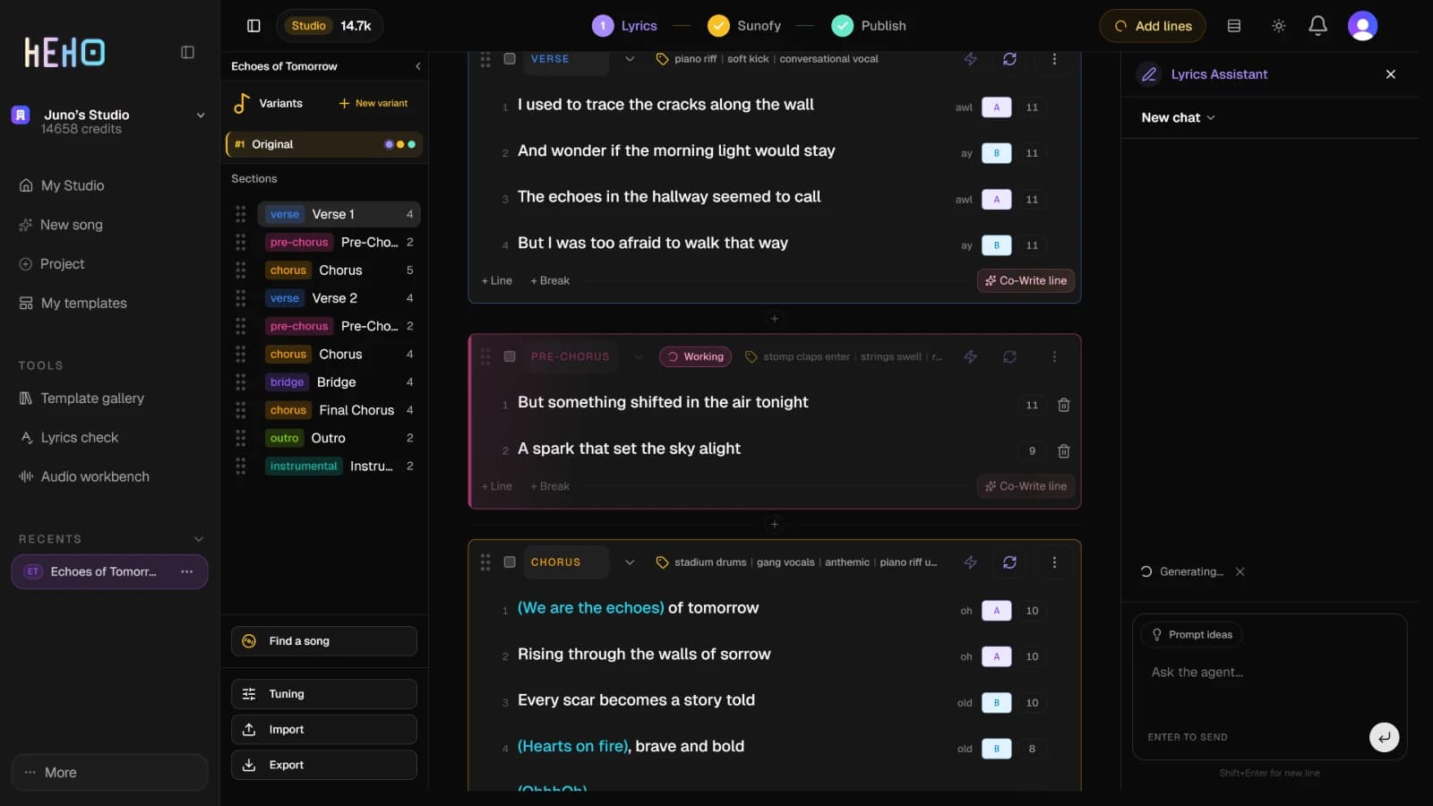
Task: Toggle rhyme badge B on 'morning light would stay' line
Action: [x=996, y=153]
